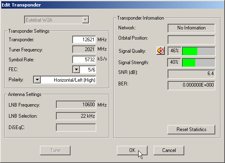Confirm with the OK button
The image size is (225, 163).
(x=132, y=150)
